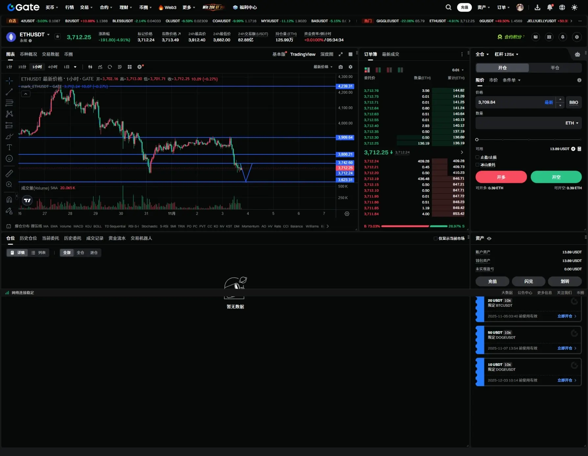Switch positions view to 列表

click(x=38, y=253)
